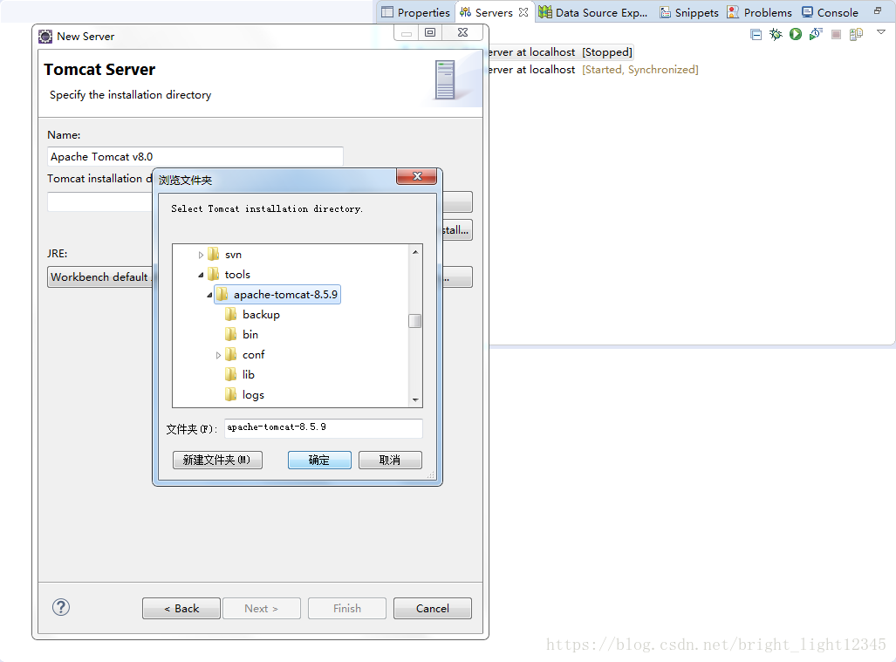Click the 新建文件夹 new folder button
This screenshot has height=662, width=896.
[217, 460]
